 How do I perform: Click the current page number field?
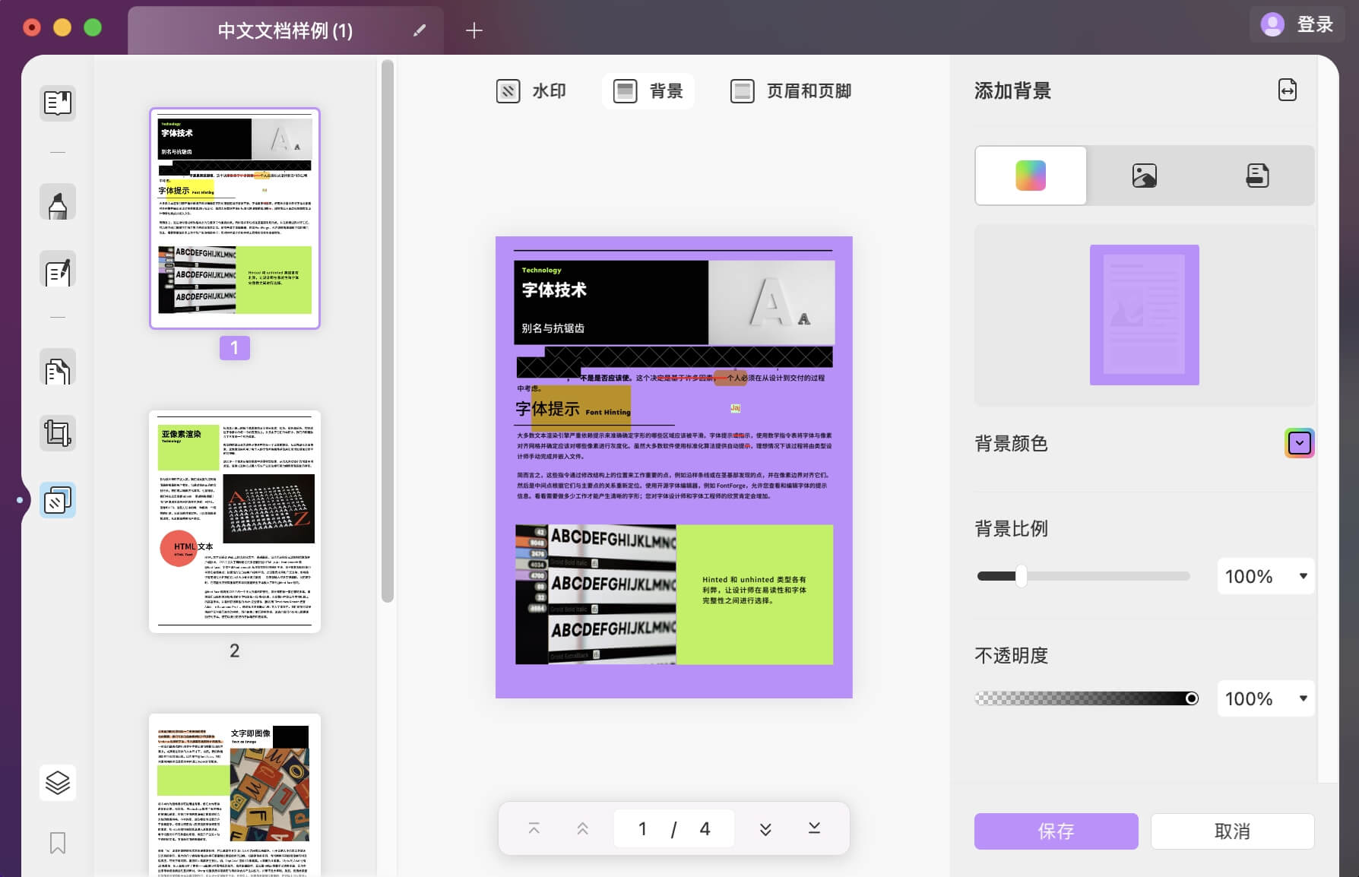[643, 828]
